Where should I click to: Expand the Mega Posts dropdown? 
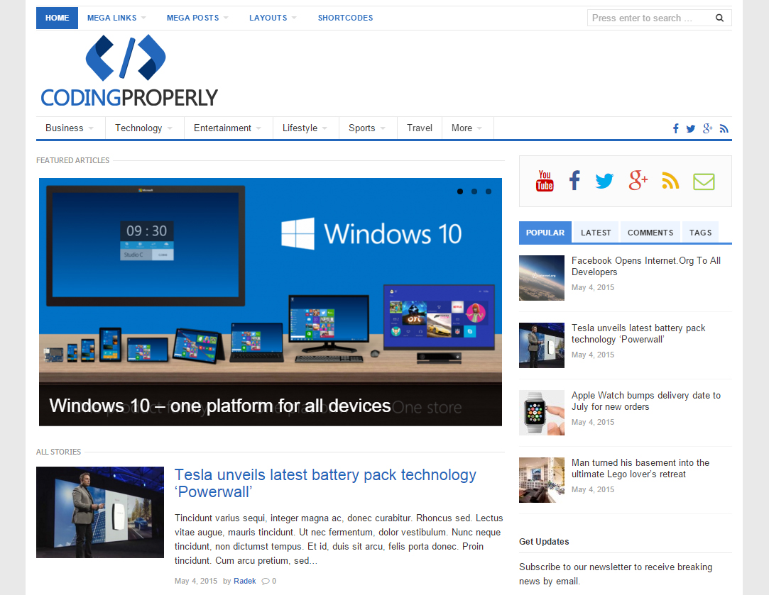coord(197,18)
